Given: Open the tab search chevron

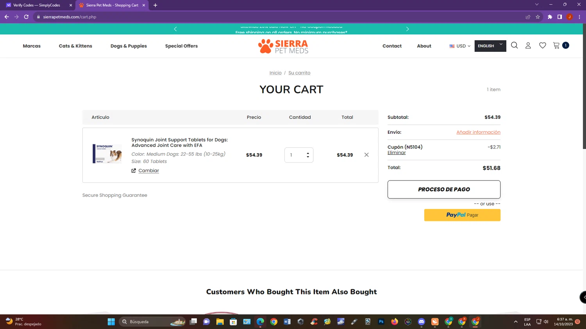Looking at the screenshot, I should 537,5.
